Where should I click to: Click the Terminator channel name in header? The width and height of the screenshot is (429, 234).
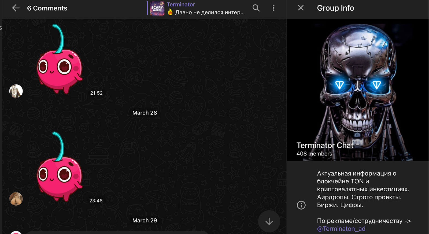coord(181,4)
